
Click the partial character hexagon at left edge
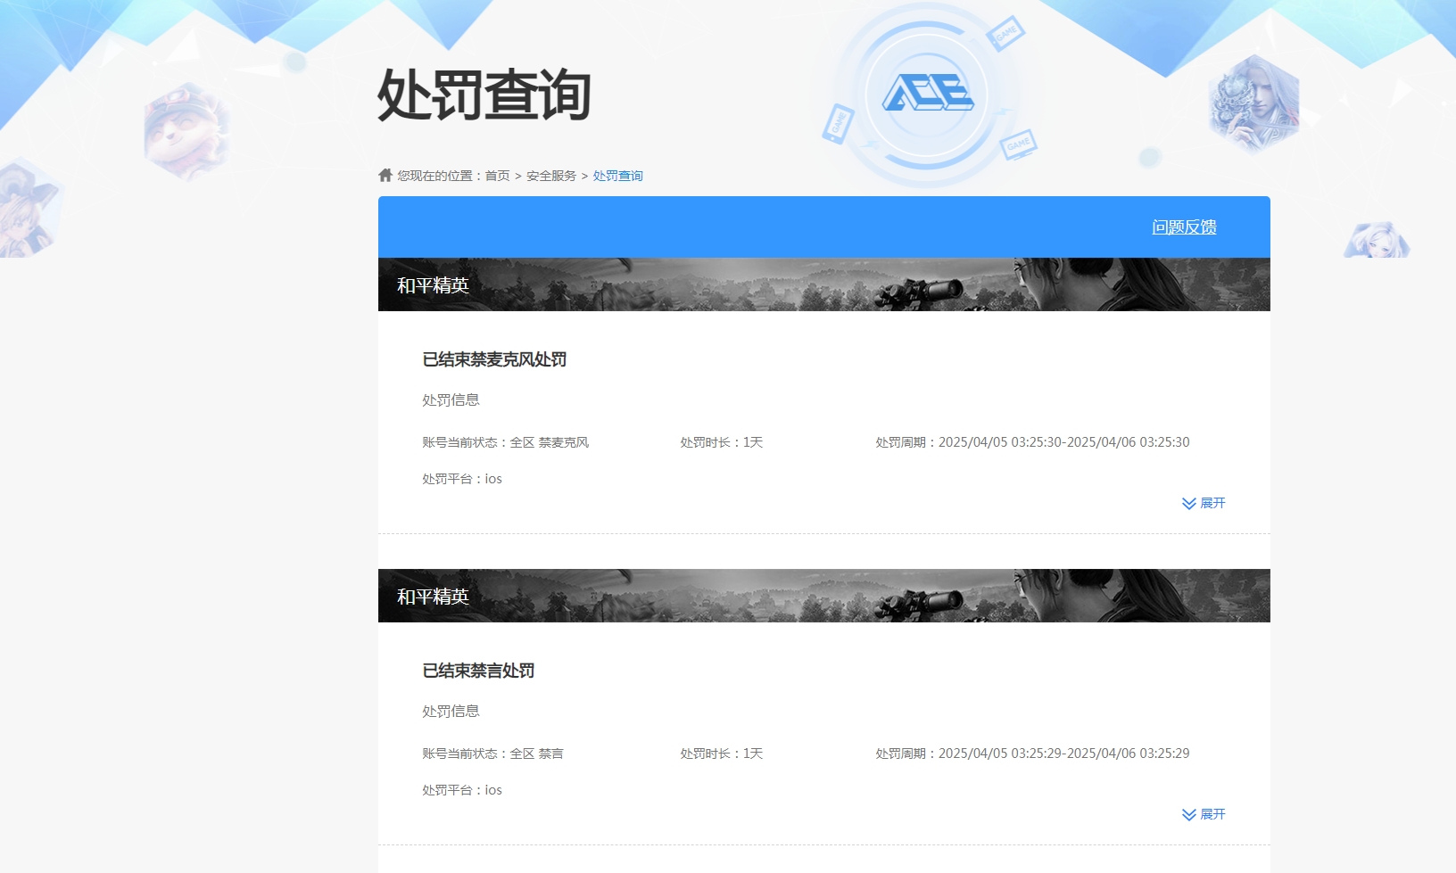(27, 210)
